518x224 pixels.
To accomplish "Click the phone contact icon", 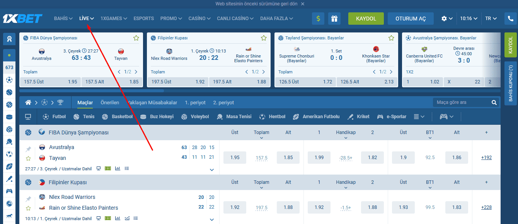I will pos(510,19).
